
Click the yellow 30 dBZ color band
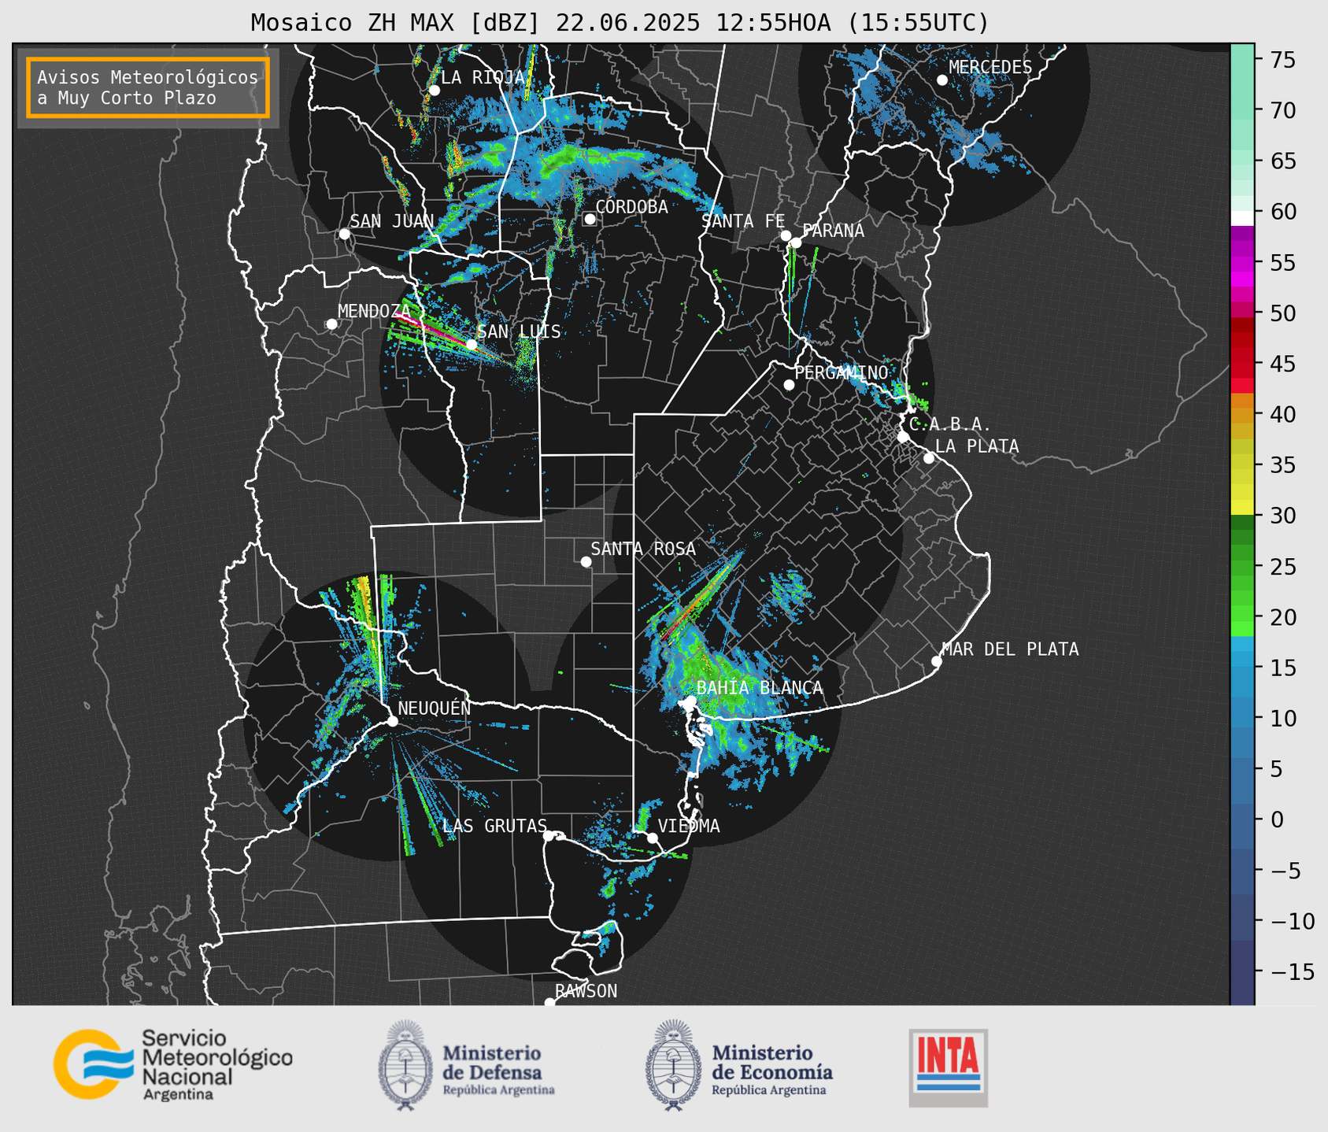(1241, 508)
